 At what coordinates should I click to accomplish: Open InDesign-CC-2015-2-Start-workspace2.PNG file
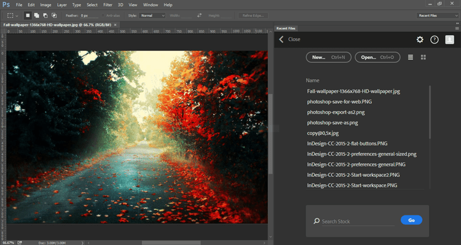coord(353,175)
